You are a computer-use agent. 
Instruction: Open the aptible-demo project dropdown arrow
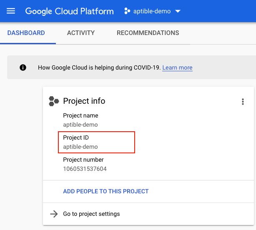point(178,11)
